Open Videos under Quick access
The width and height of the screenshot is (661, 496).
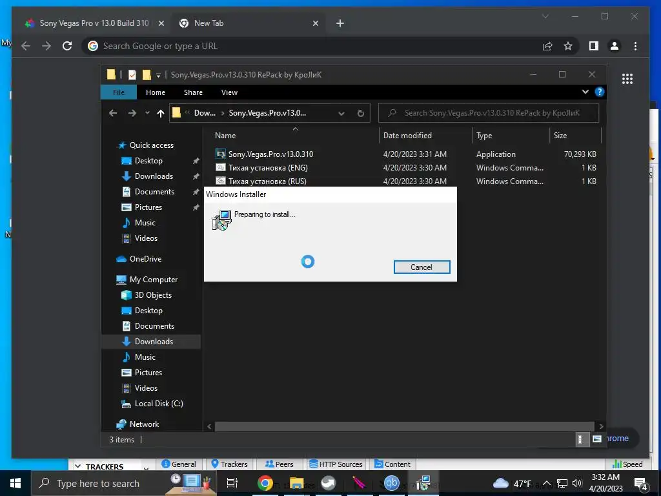click(146, 238)
